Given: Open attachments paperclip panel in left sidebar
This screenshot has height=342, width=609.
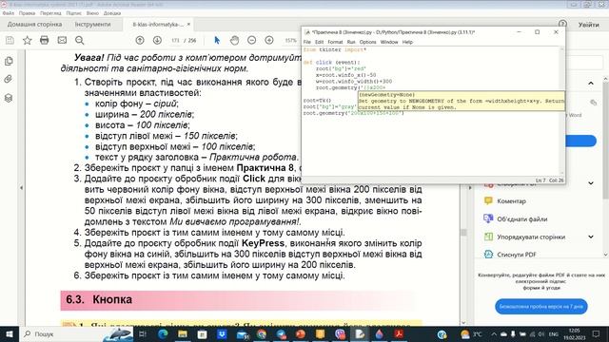Looking at the screenshot, I should click(9, 79).
